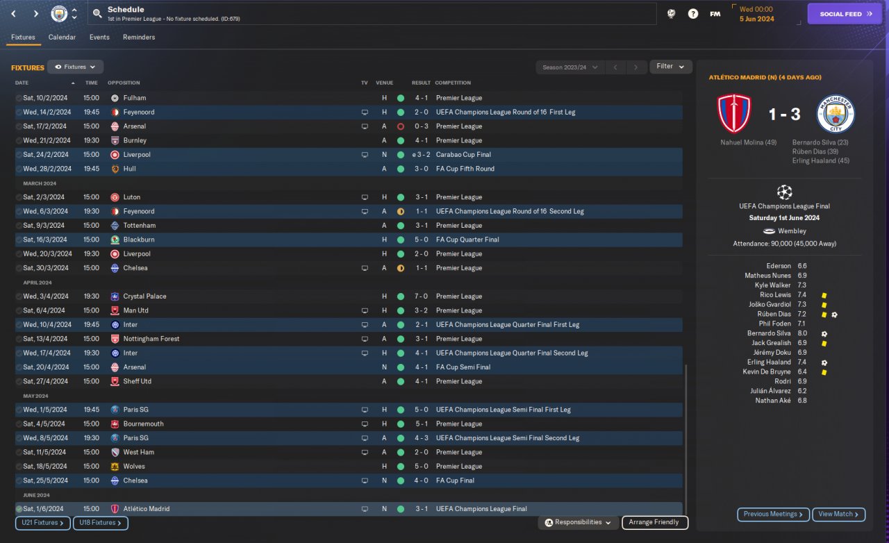Screen dimensions: 889x543
Task: Click the Schedule search bar field
Action: pos(372,14)
